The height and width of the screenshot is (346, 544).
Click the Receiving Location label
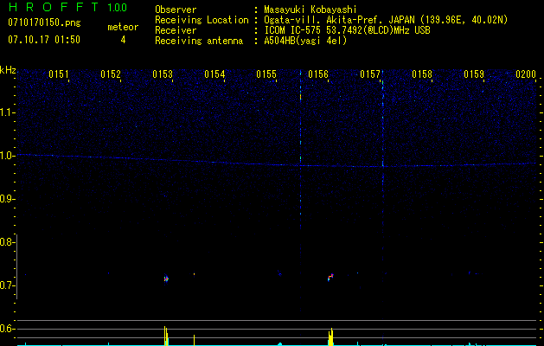click(202, 20)
